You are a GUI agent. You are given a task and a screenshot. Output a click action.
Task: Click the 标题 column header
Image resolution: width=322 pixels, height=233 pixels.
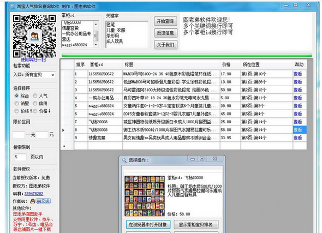(x=171, y=65)
